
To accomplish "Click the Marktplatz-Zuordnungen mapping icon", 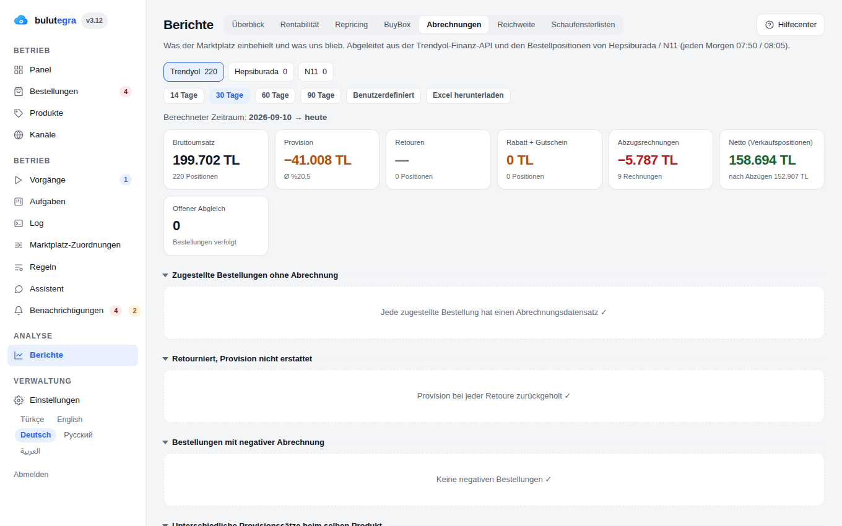I will pos(19,245).
